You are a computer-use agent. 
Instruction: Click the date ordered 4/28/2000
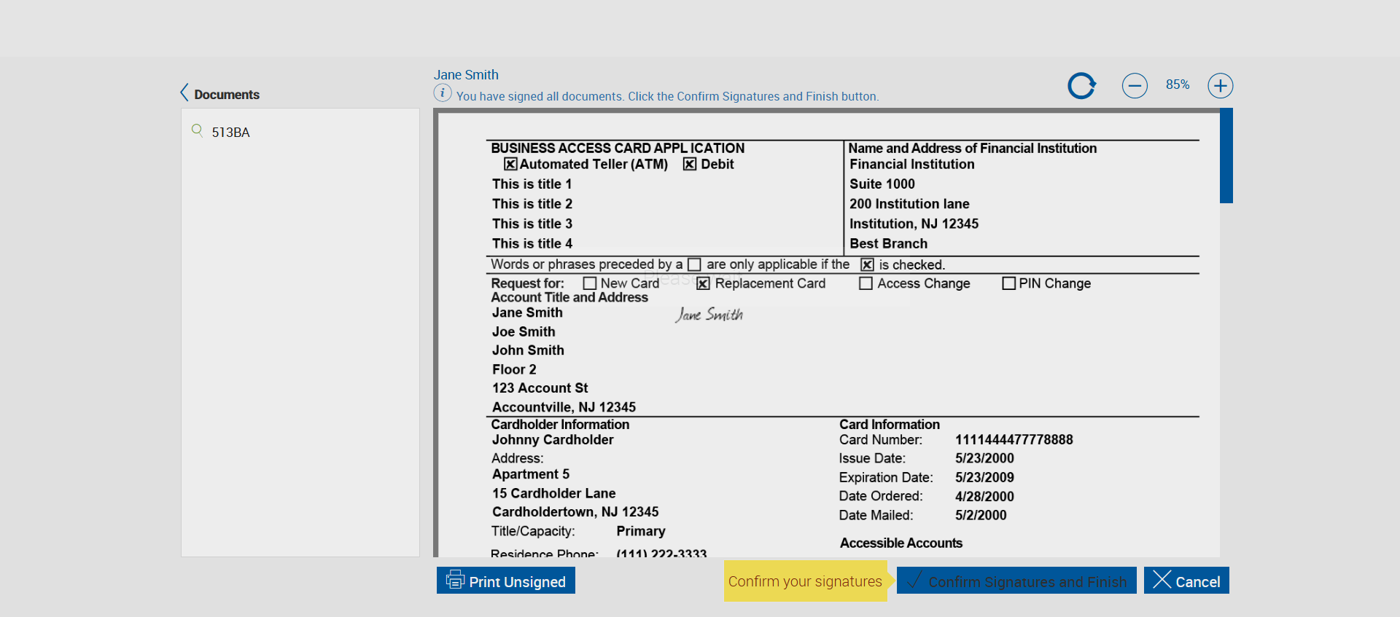coord(984,497)
